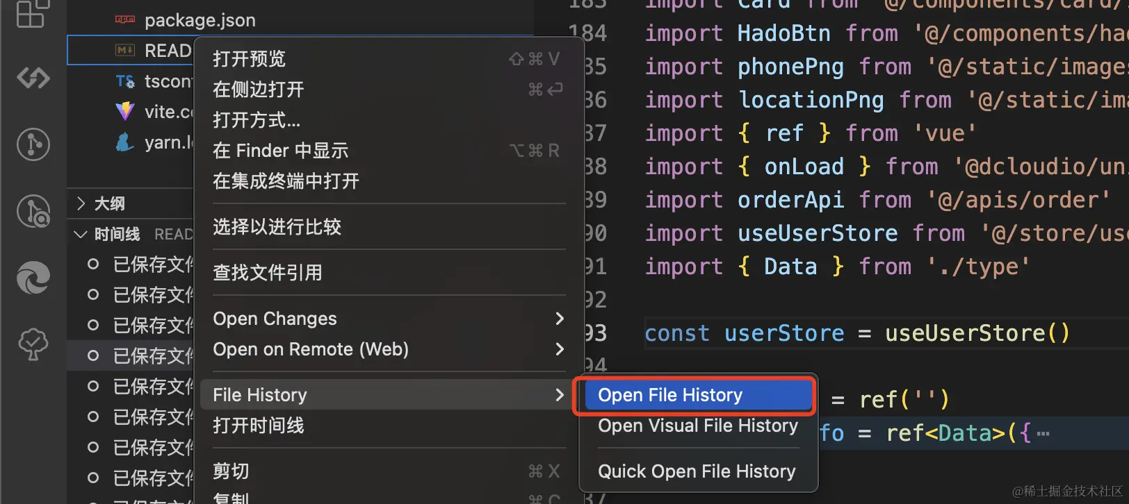Click the phonePng import line
The image size is (1129, 504).
tap(886, 67)
